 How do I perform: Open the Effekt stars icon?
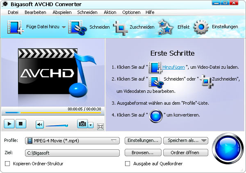click(x=166, y=27)
